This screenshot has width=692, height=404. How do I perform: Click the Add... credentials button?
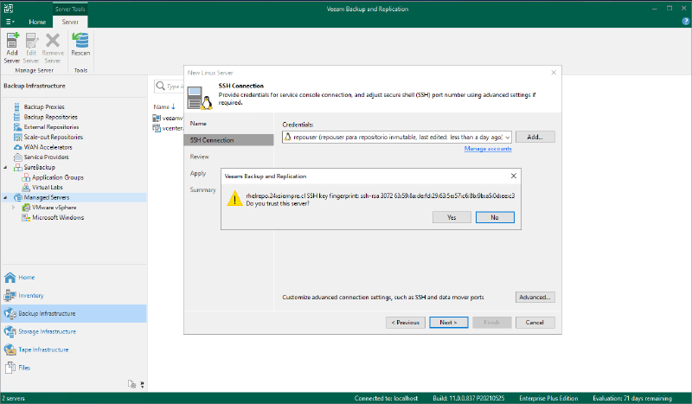coord(535,138)
